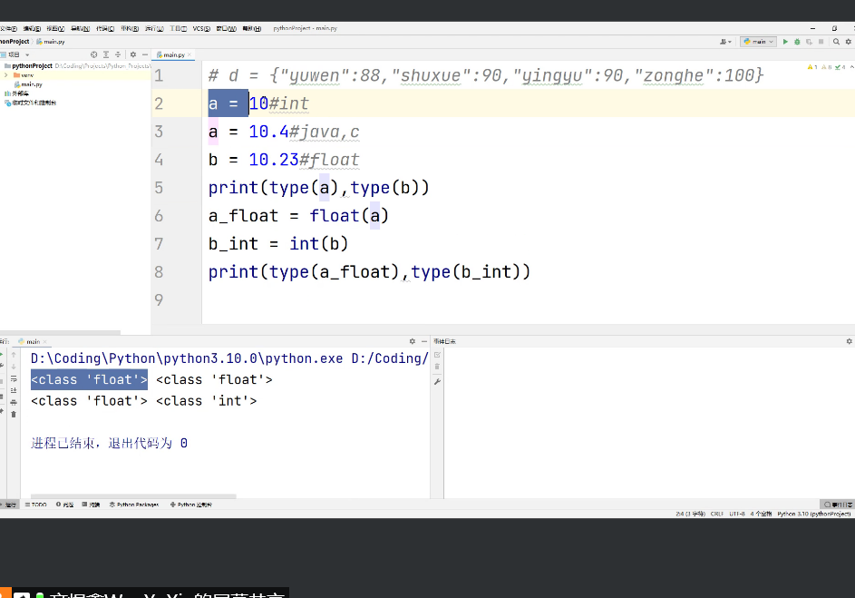855x598 pixels.
Task: Open the Run panel settings gear
Action: (x=412, y=341)
